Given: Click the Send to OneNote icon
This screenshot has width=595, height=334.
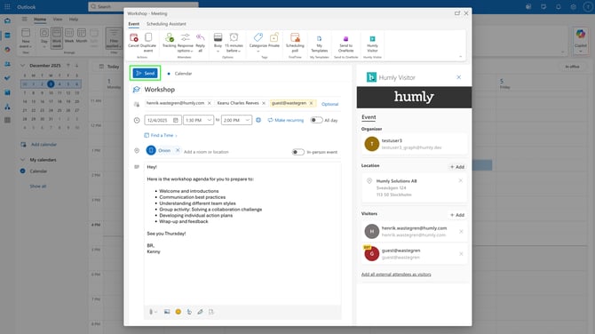Looking at the screenshot, I should click(345, 39).
